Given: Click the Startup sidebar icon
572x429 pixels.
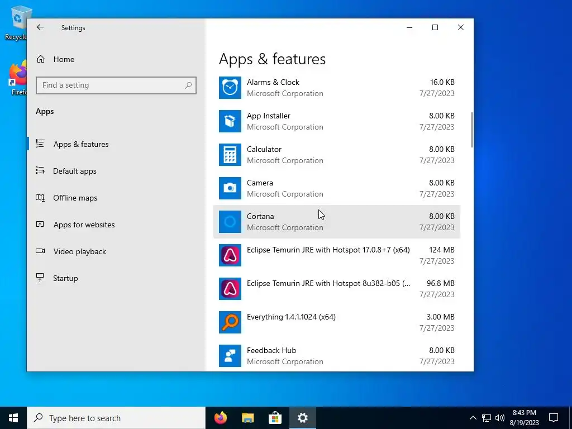Looking at the screenshot, I should coord(40,278).
